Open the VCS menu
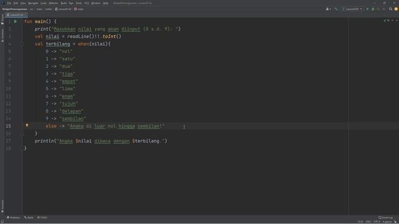The image size is (399, 224). tap(87, 3)
